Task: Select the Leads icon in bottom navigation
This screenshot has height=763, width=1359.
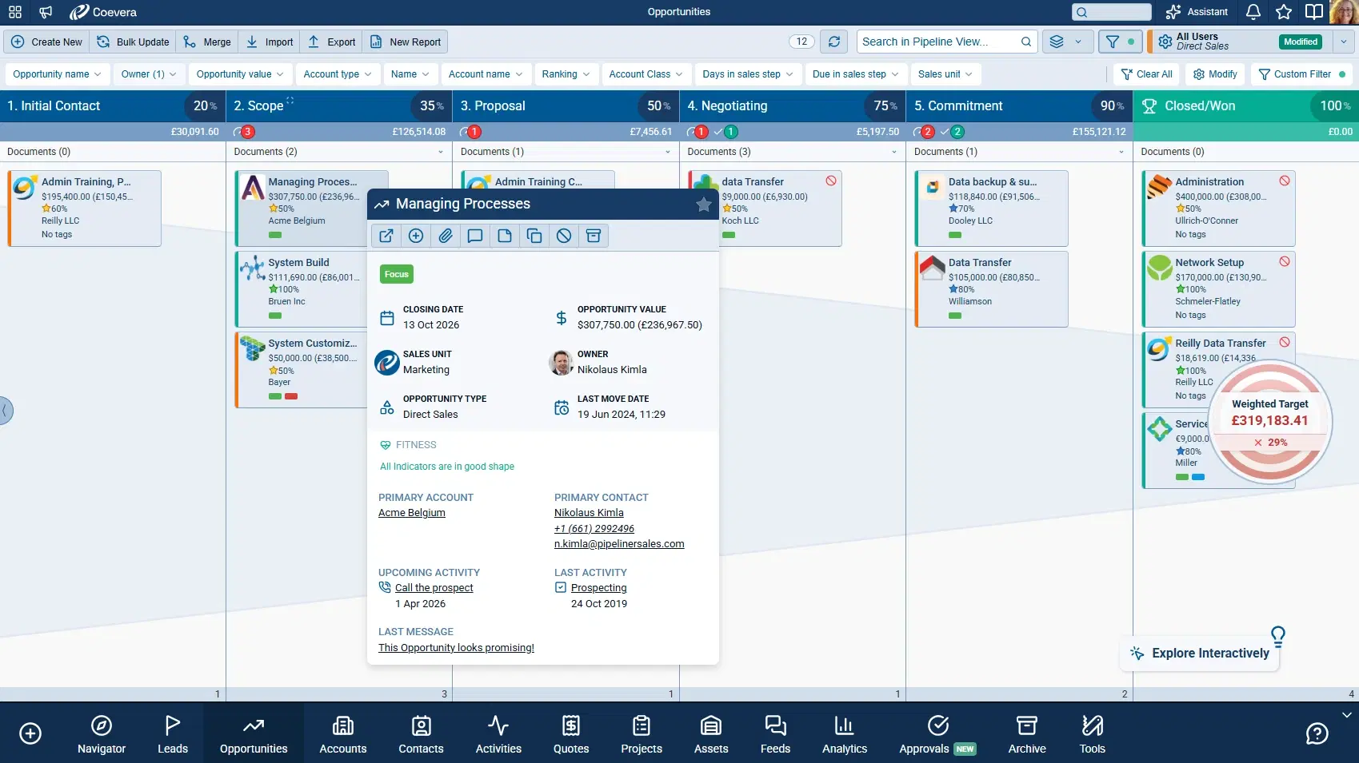Action: point(173,732)
